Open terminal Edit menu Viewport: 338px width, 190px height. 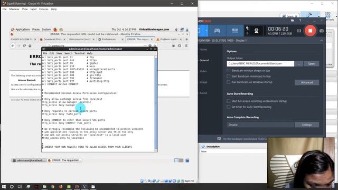52,53
